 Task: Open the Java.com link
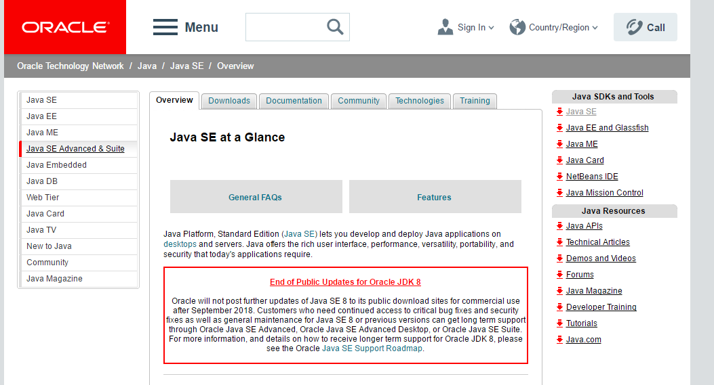tap(583, 340)
